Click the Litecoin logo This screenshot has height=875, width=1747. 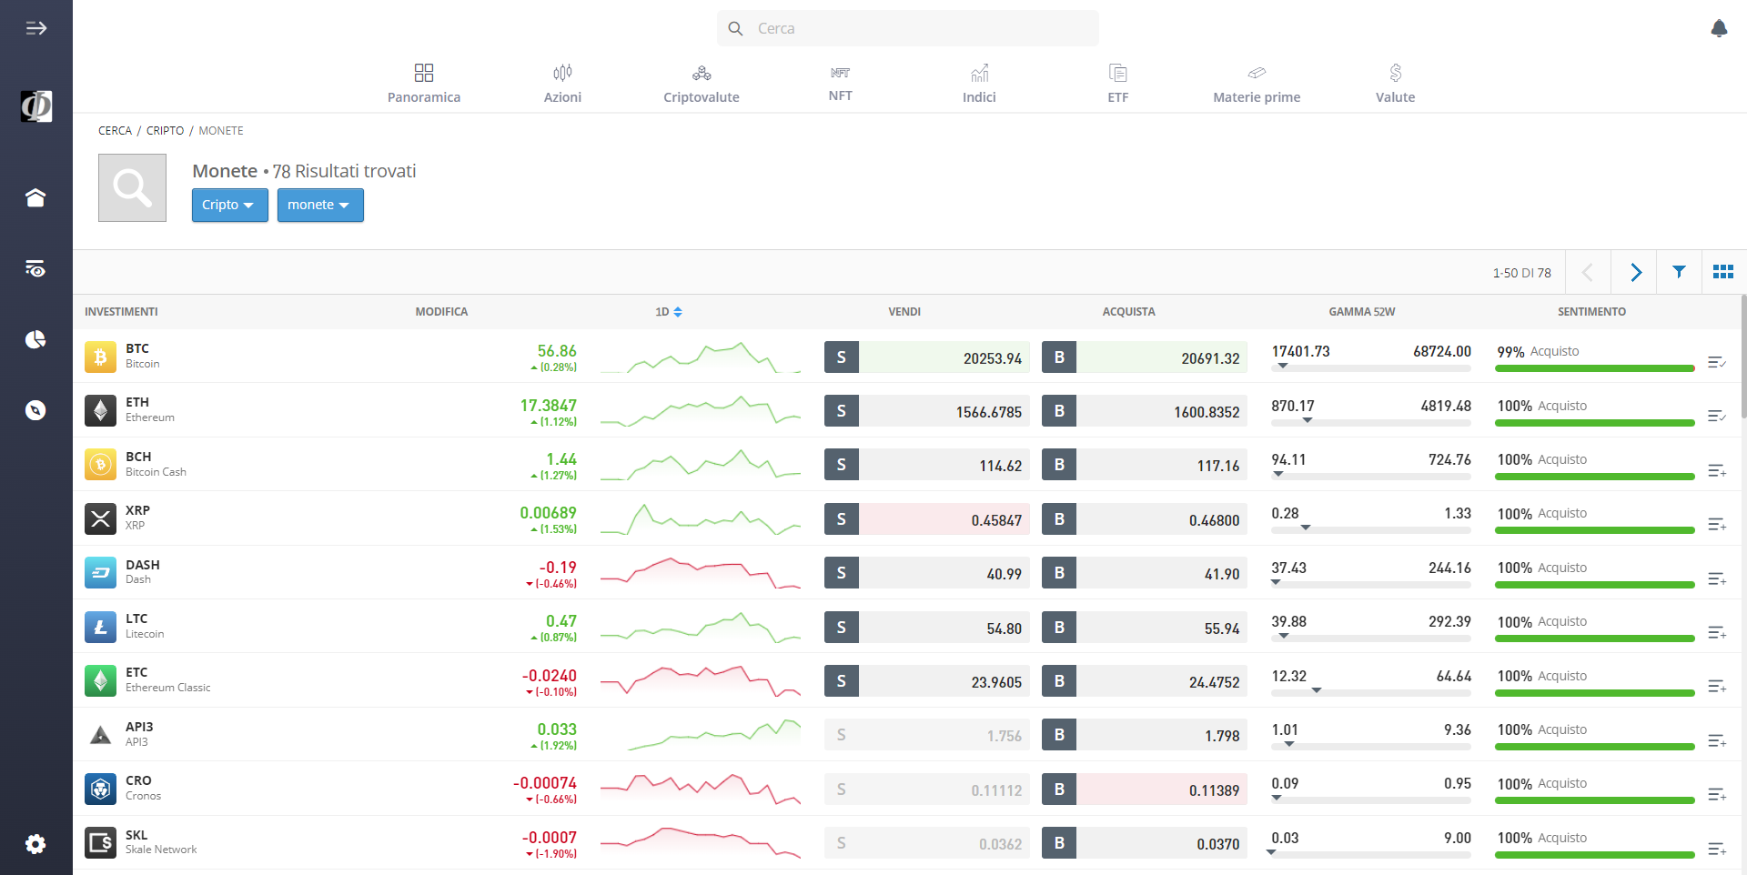pos(100,627)
